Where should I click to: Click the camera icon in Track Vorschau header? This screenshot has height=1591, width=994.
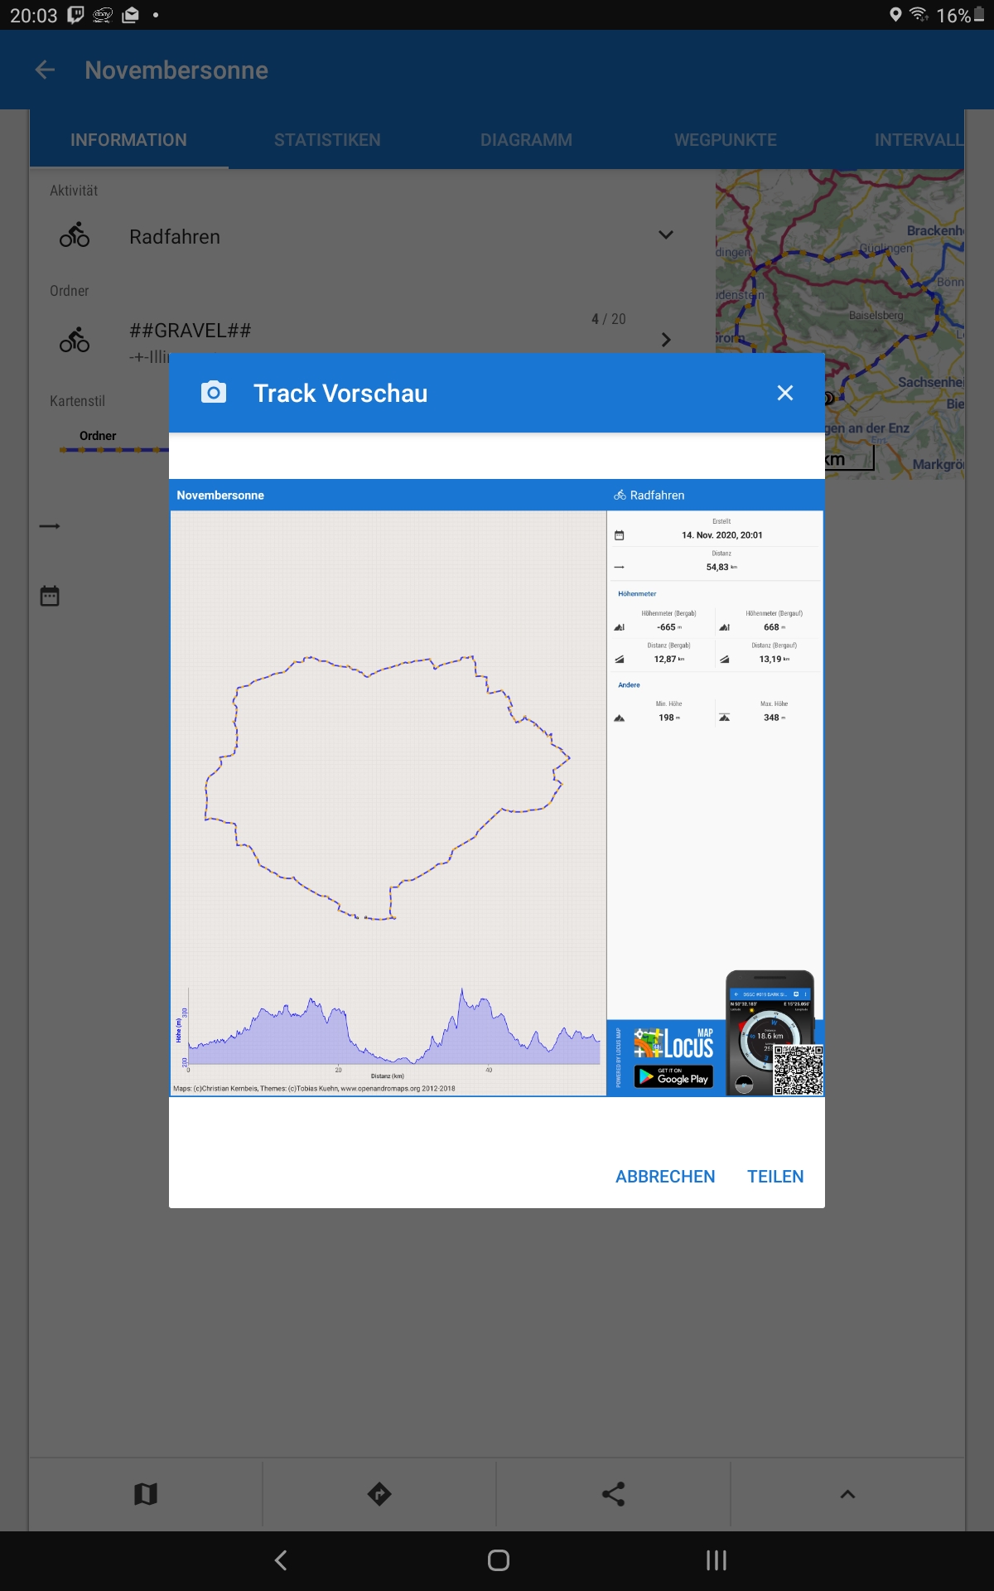pos(214,393)
